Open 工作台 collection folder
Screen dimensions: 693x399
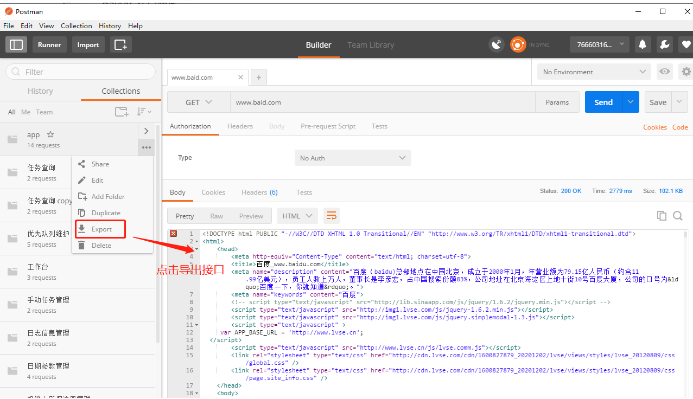pos(76,272)
